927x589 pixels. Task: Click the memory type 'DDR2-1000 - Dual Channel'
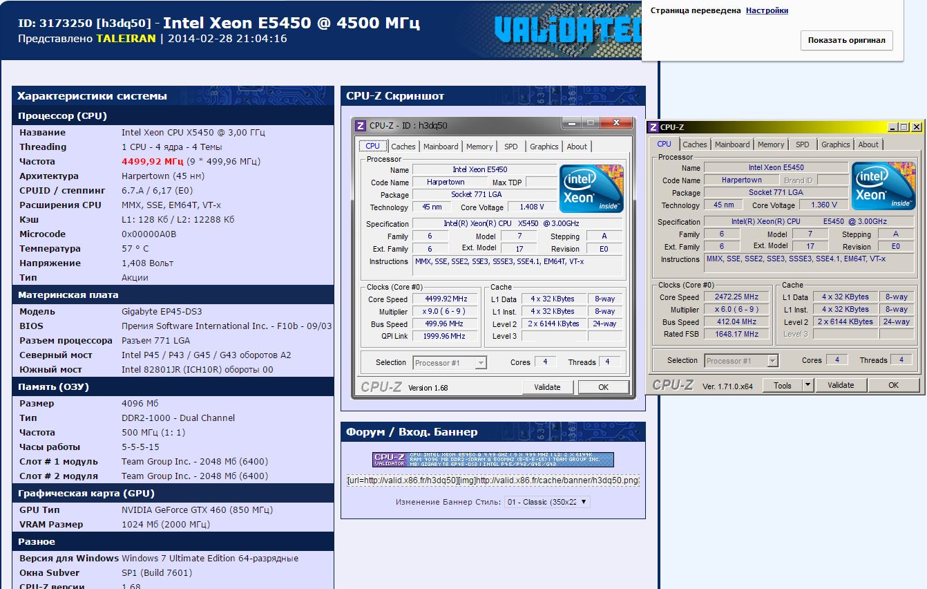[178, 418]
